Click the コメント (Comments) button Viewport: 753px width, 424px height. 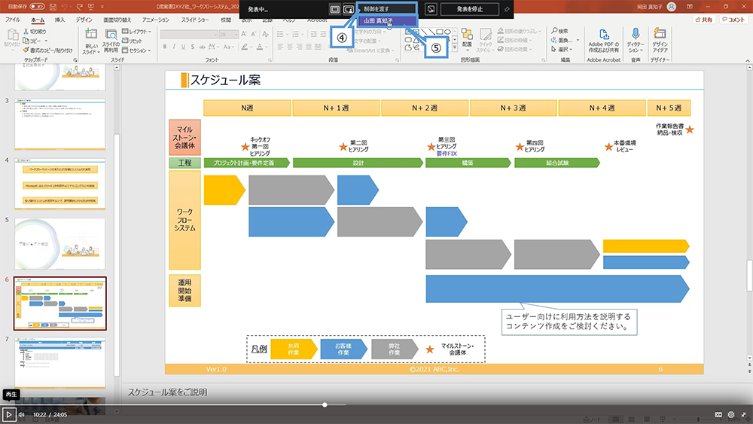(x=733, y=20)
